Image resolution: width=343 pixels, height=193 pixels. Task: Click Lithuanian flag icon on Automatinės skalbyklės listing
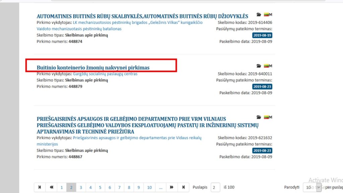click(267, 15)
